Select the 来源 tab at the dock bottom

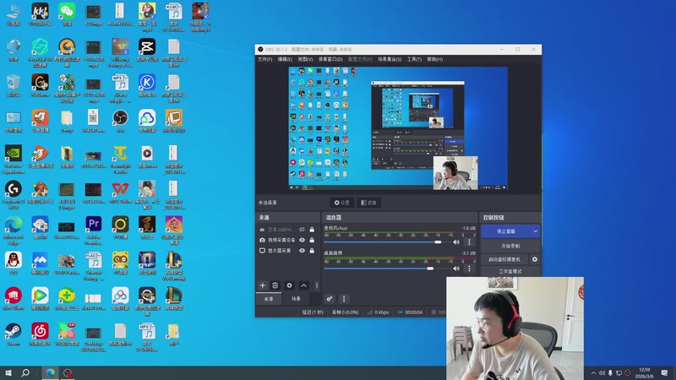coord(269,299)
